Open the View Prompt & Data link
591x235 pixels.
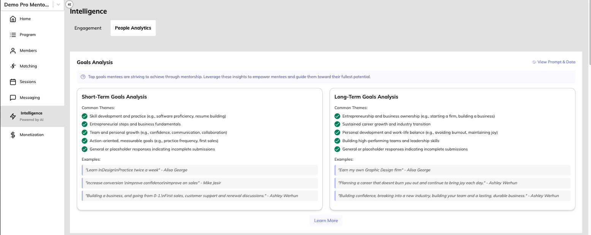(x=554, y=62)
